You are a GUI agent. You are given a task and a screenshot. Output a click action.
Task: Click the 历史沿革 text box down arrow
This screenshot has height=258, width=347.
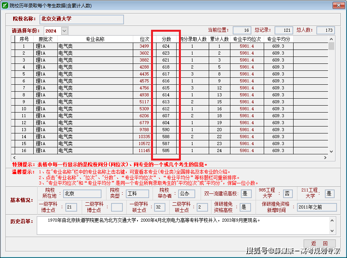click(332, 231)
